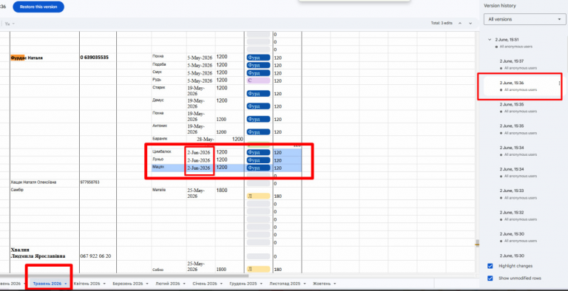Click Restore this version button

click(38, 7)
